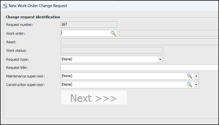Click the Construction supervisor (None) text box
Image resolution: width=219 pixels, height=125 pixels.
[123, 85]
